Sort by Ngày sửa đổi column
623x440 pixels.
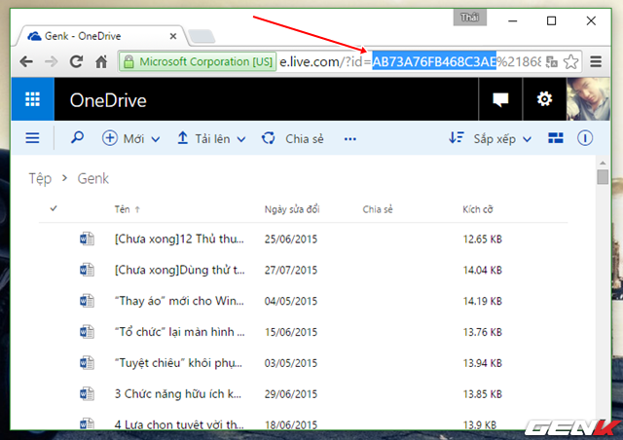pyautogui.click(x=292, y=209)
